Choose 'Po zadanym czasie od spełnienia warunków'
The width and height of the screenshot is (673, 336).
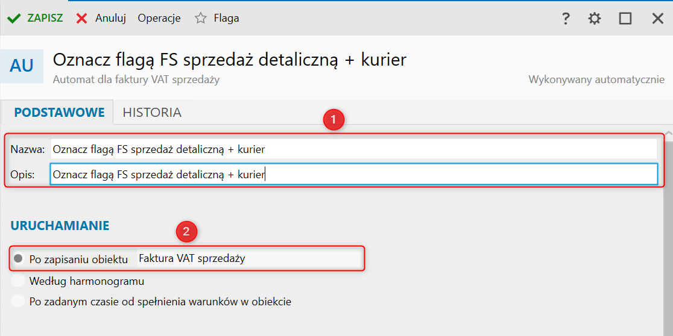click(19, 302)
